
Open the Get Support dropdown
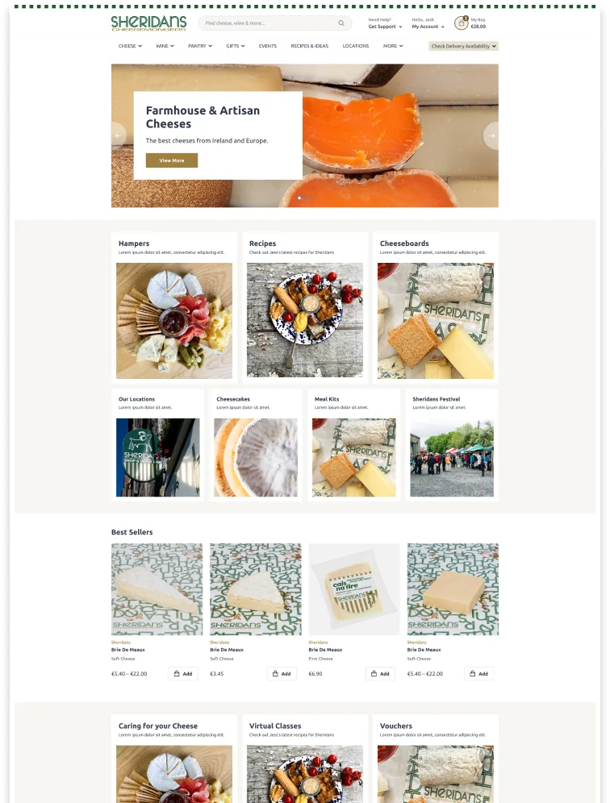(385, 27)
